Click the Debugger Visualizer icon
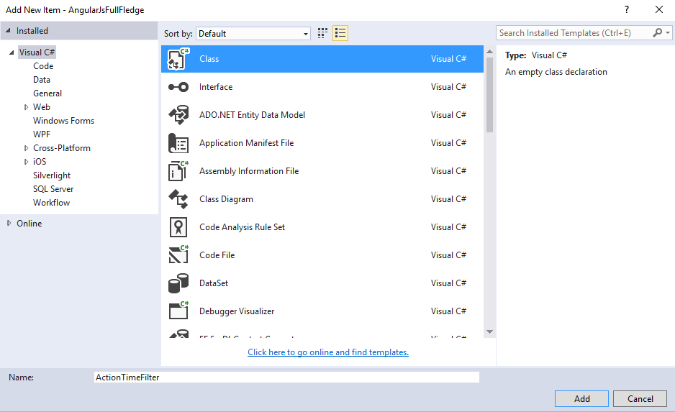 click(178, 311)
